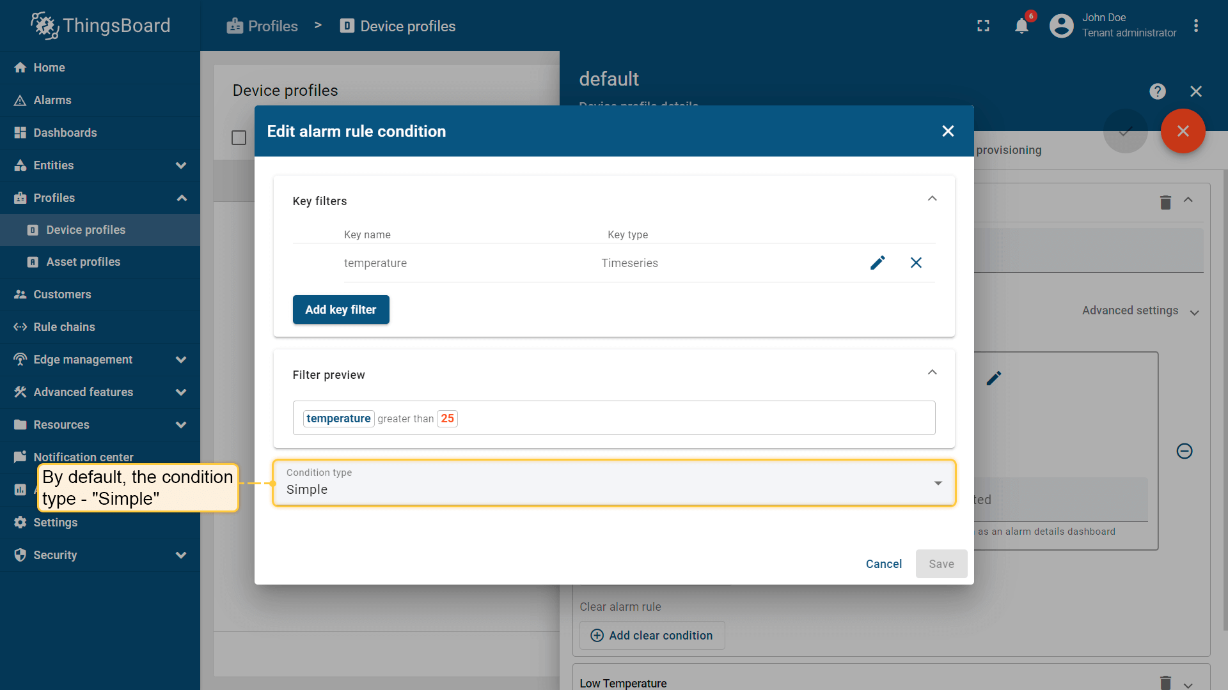
Task: Open the user menu three-dots icon
Action: tap(1196, 26)
